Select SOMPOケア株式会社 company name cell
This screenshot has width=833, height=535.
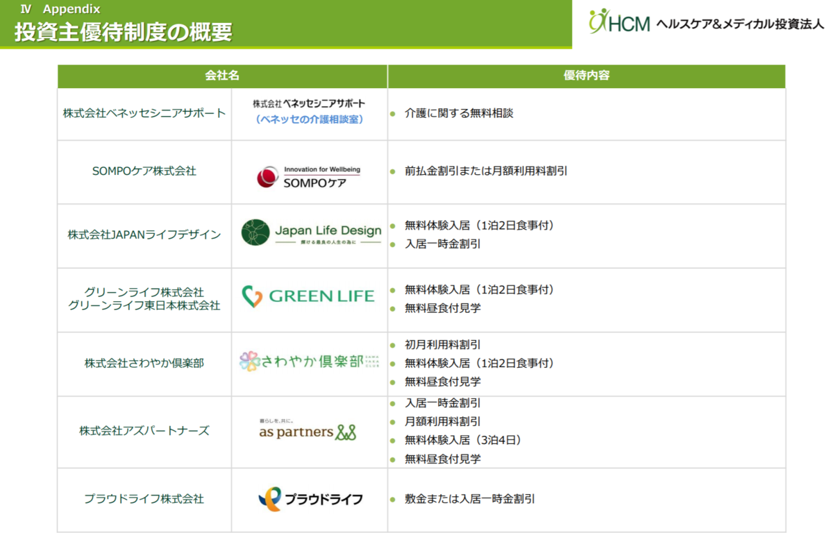144,171
